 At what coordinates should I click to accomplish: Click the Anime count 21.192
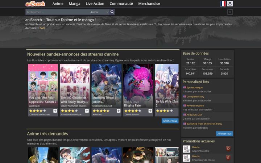click(190, 63)
